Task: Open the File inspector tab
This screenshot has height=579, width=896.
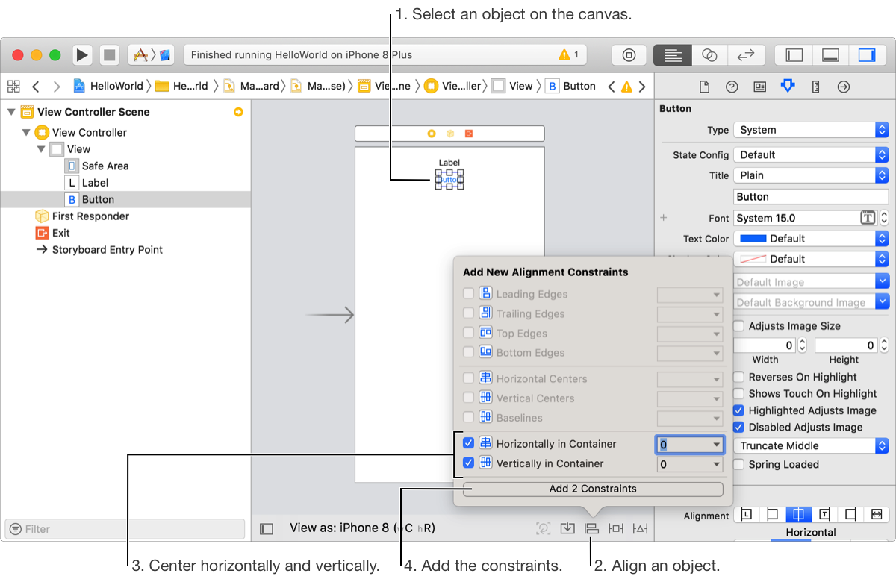Action: pyautogui.click(x=703, y=87)
